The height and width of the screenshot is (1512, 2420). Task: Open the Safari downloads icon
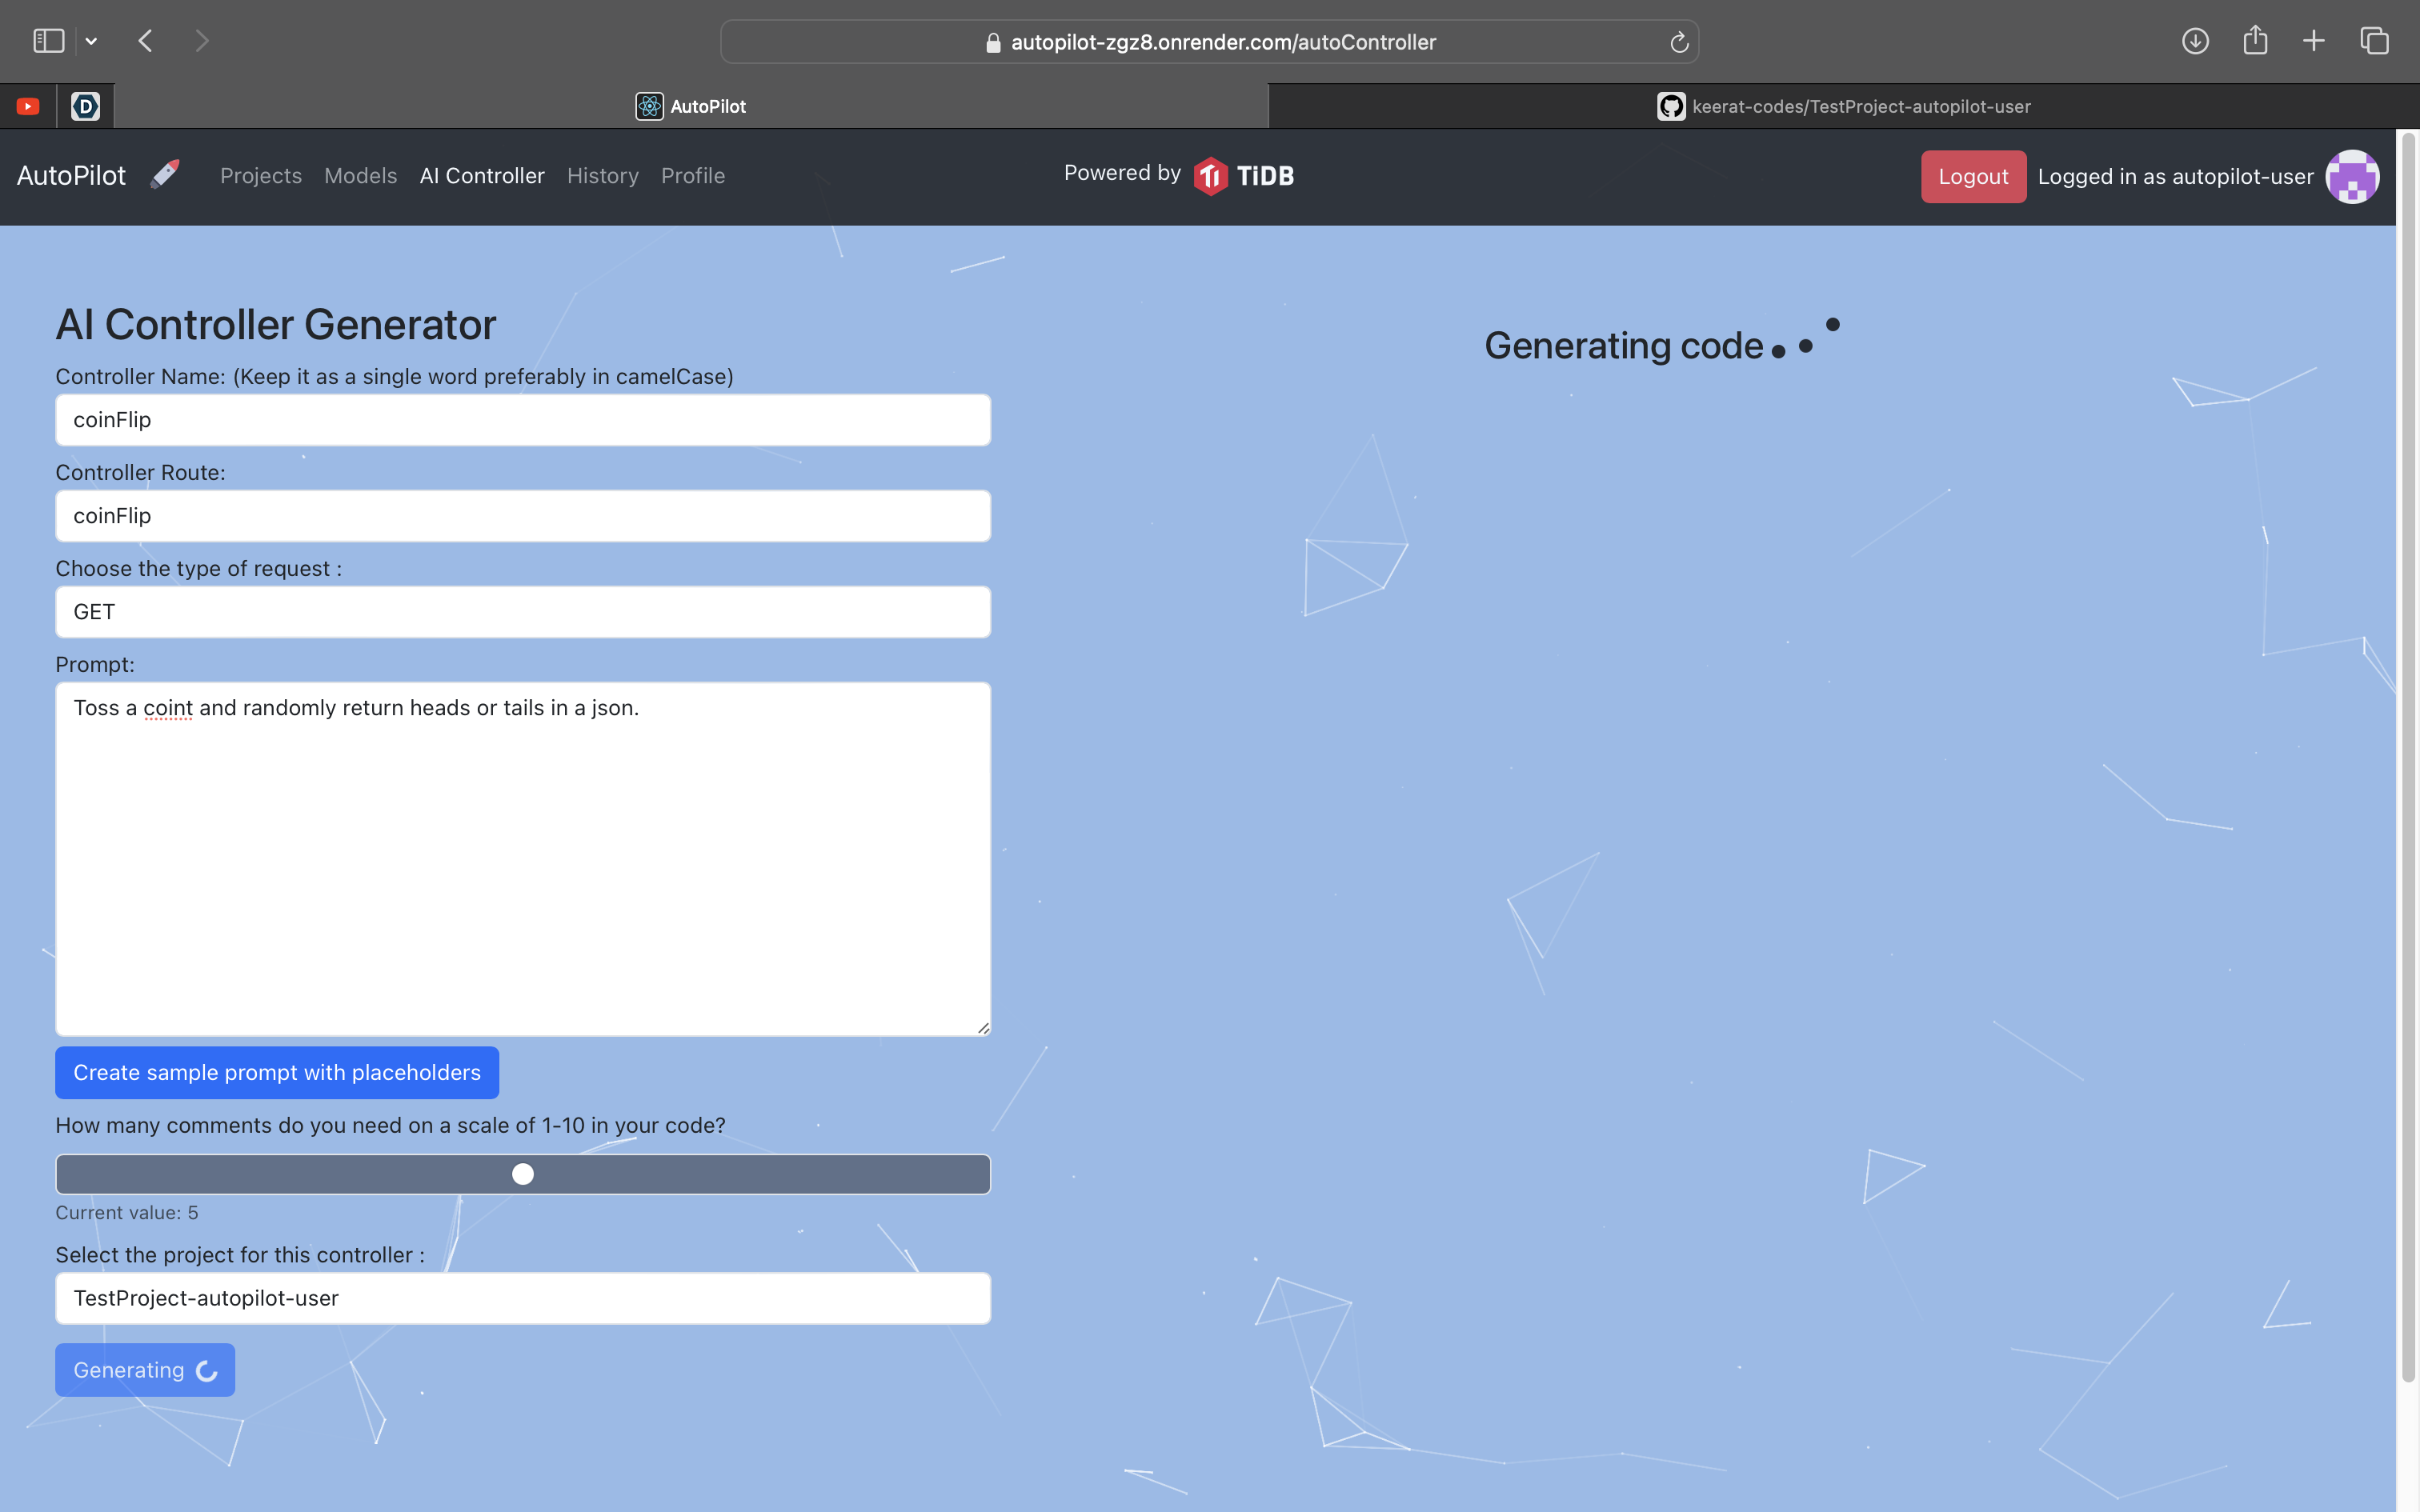[x=2195, y=41]
